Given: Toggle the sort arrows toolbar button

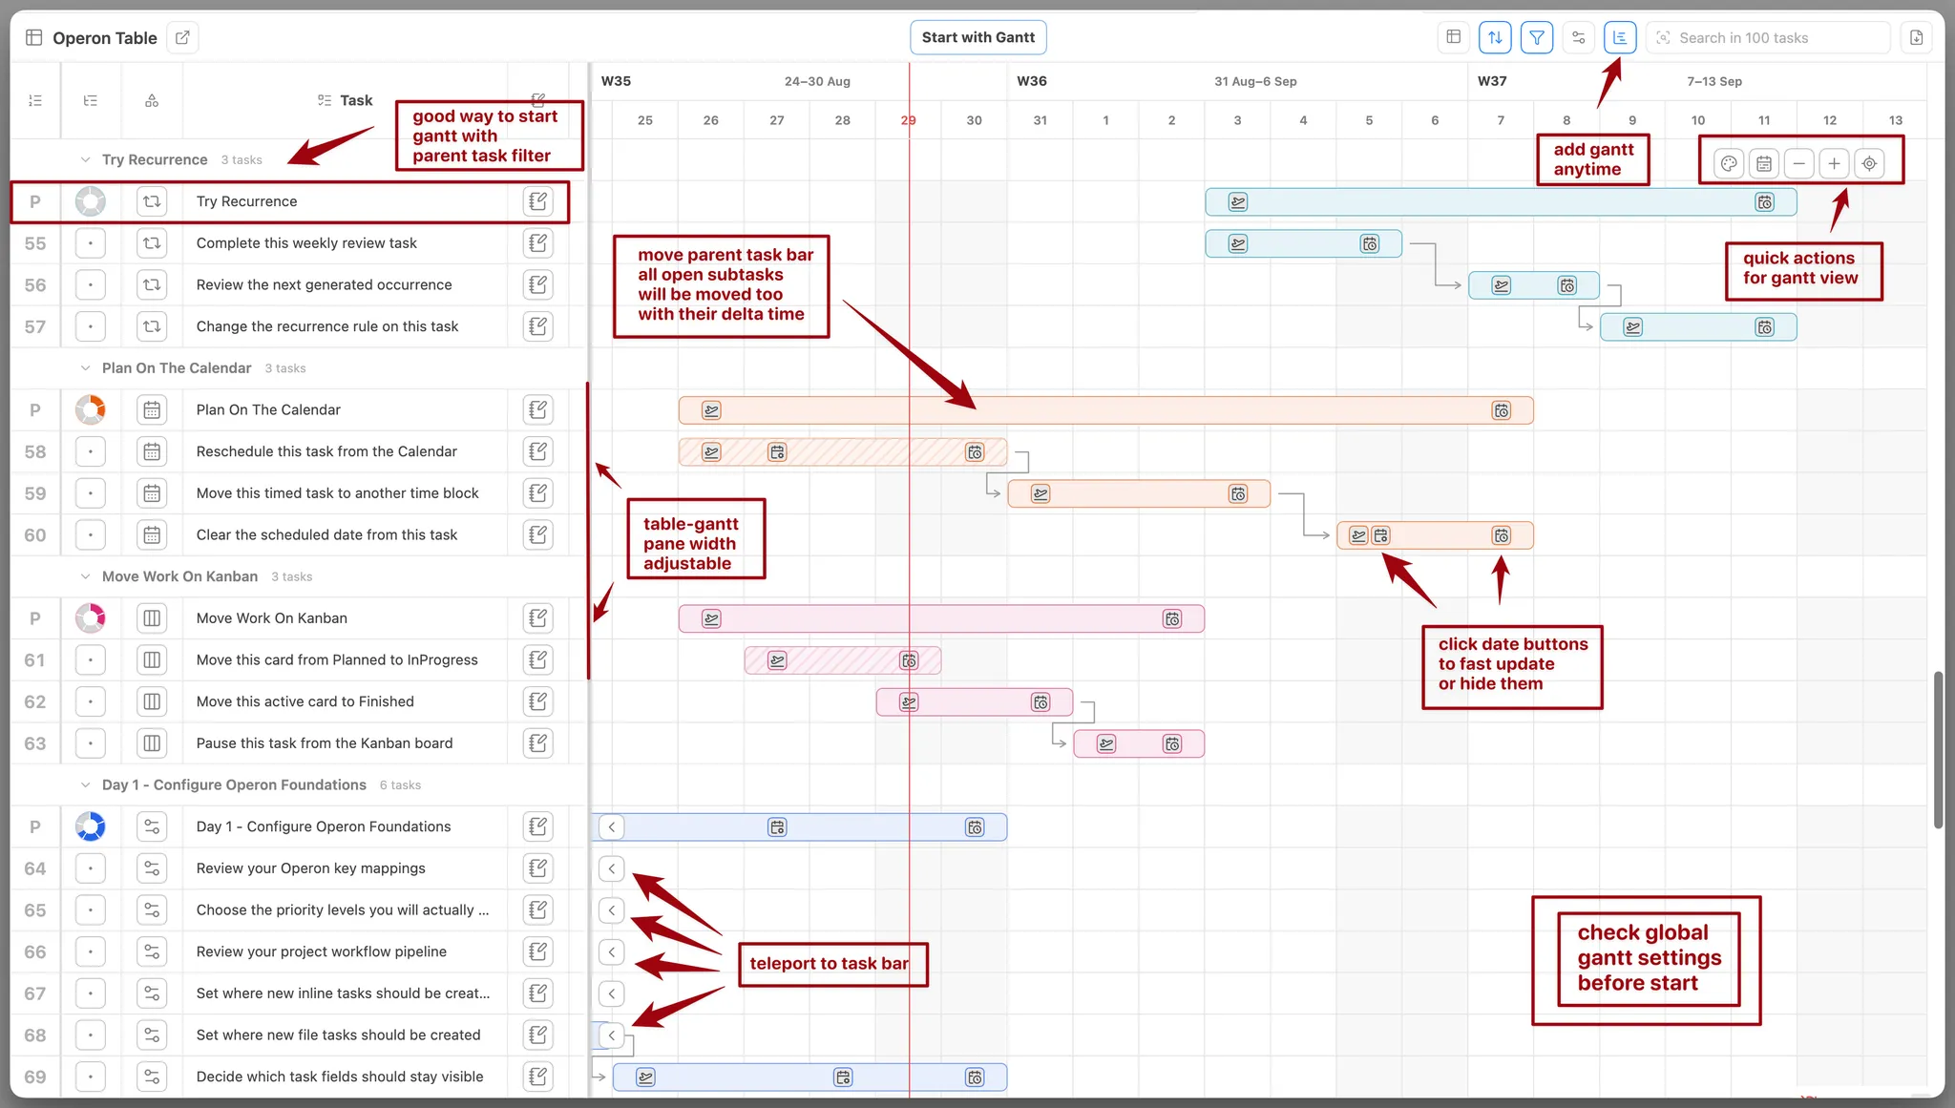Looking at the screenshot, I should (x=1495, y=37).
